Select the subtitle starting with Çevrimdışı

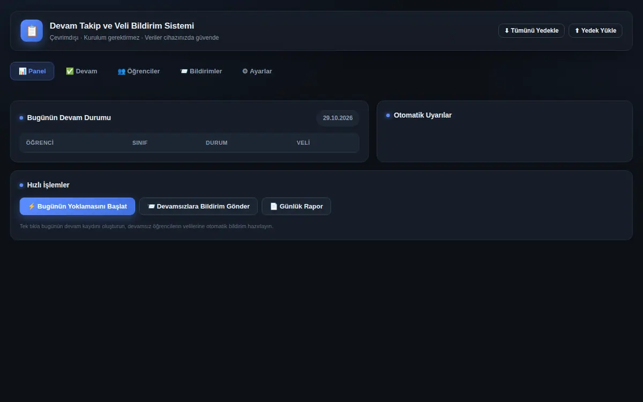(x=134, y=38)
